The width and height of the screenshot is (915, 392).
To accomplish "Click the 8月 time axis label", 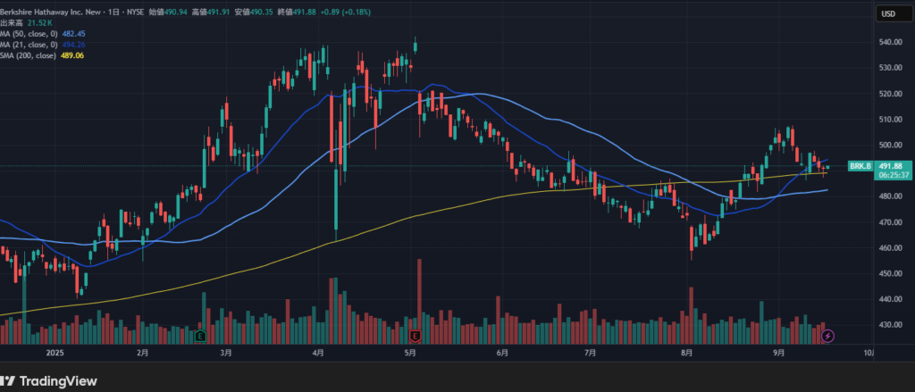I will coord(687,353).
